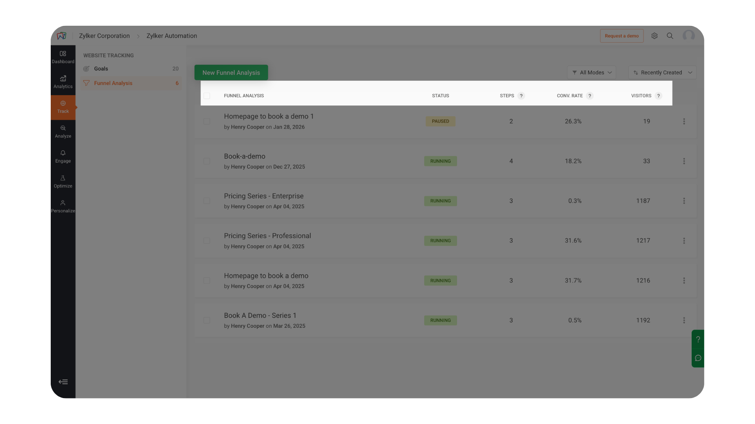Screen dimensions: 755x424
Task: Click Steps column help icon
Action: point(521,96)
